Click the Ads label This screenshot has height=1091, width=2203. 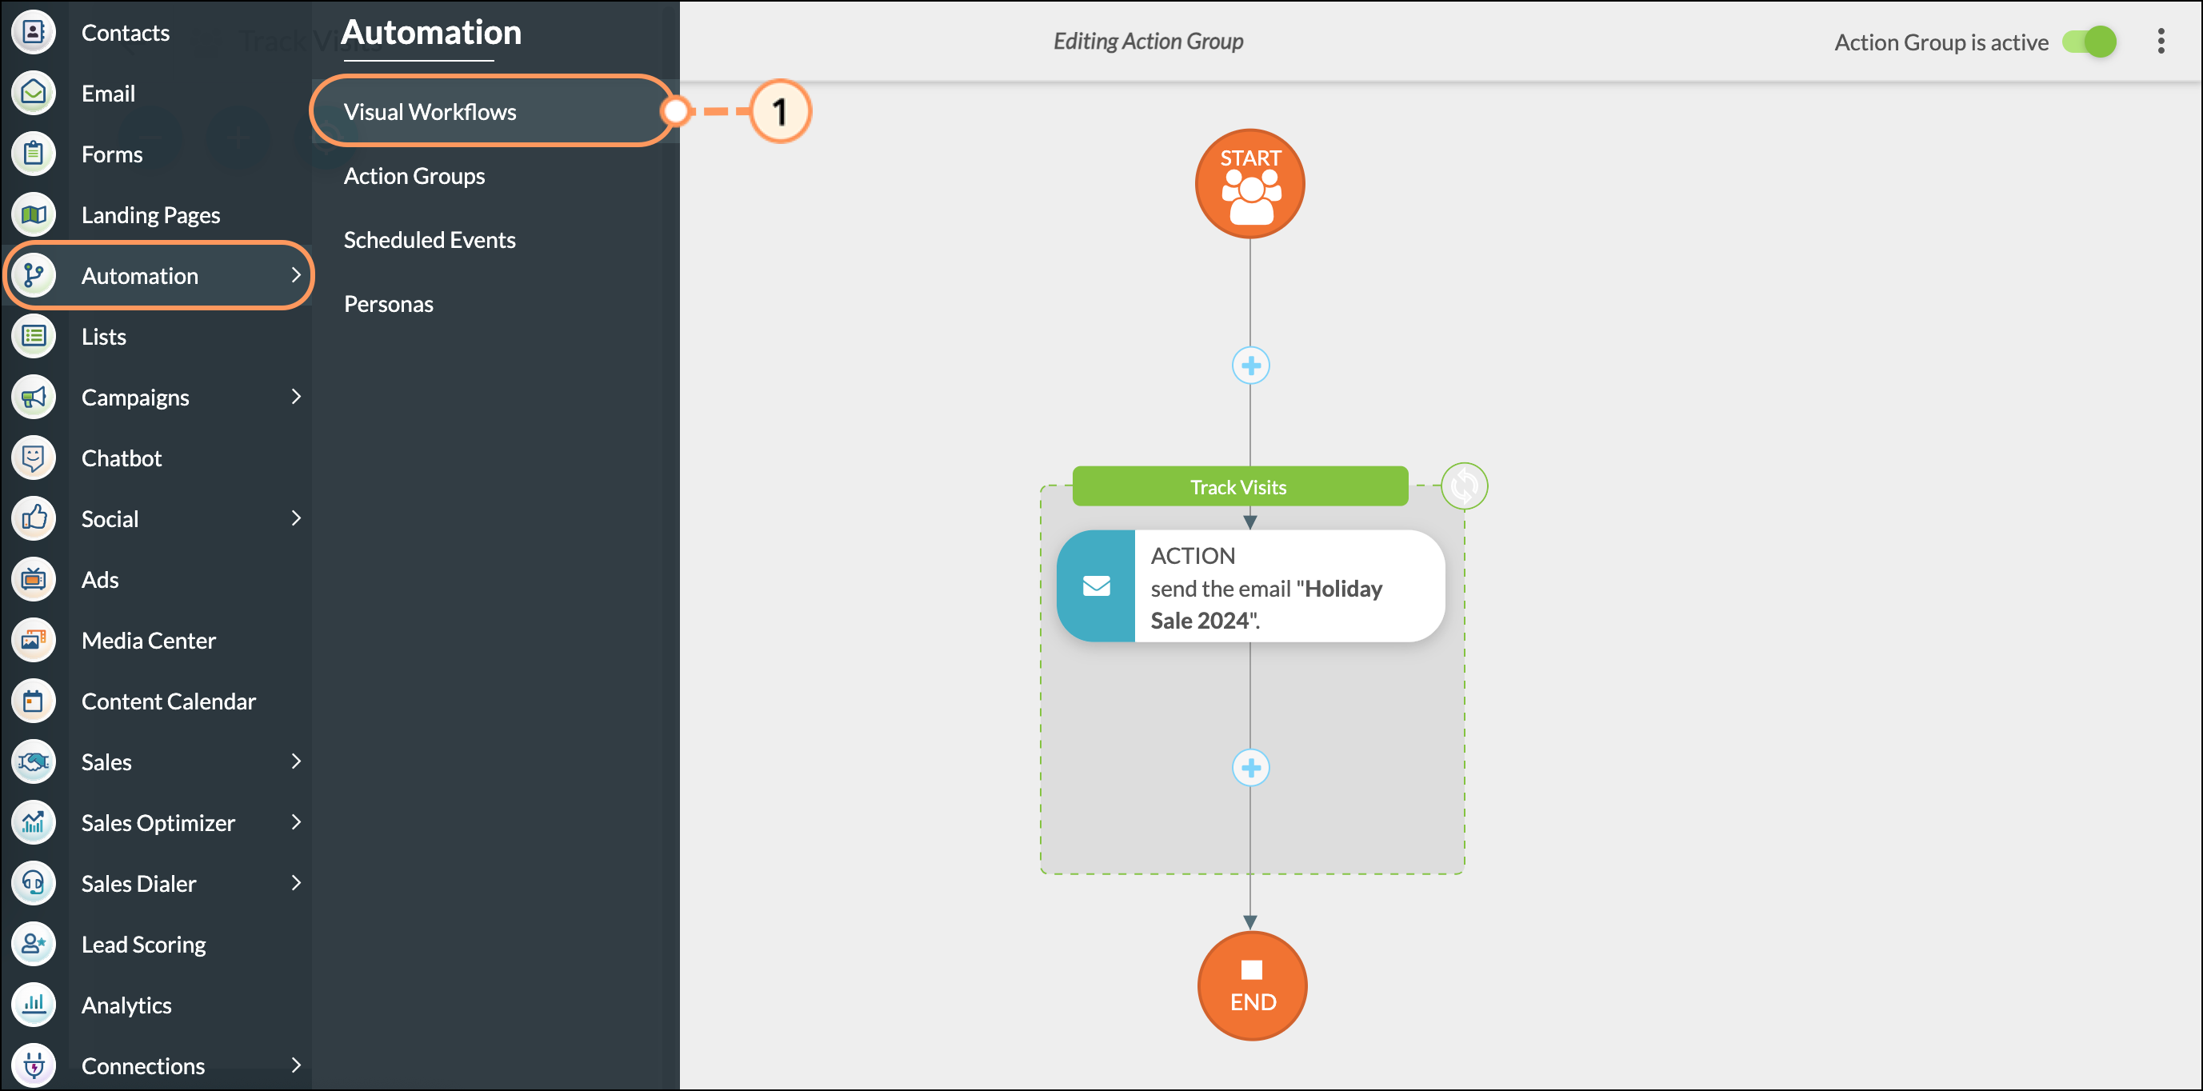point(100,579)
